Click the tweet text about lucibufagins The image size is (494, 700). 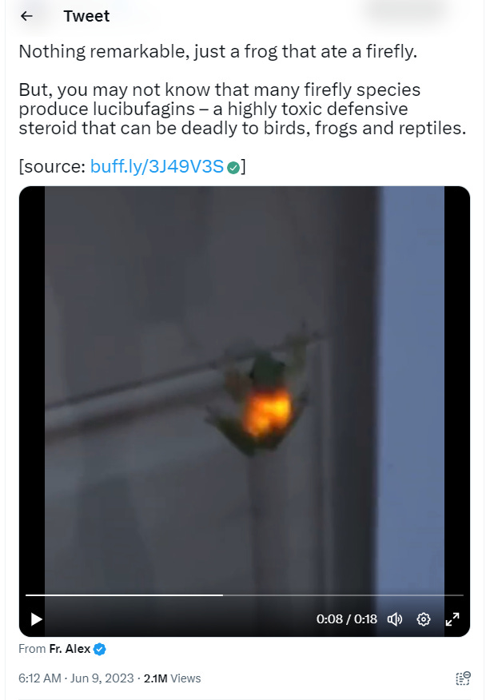[x=242, y=109]
